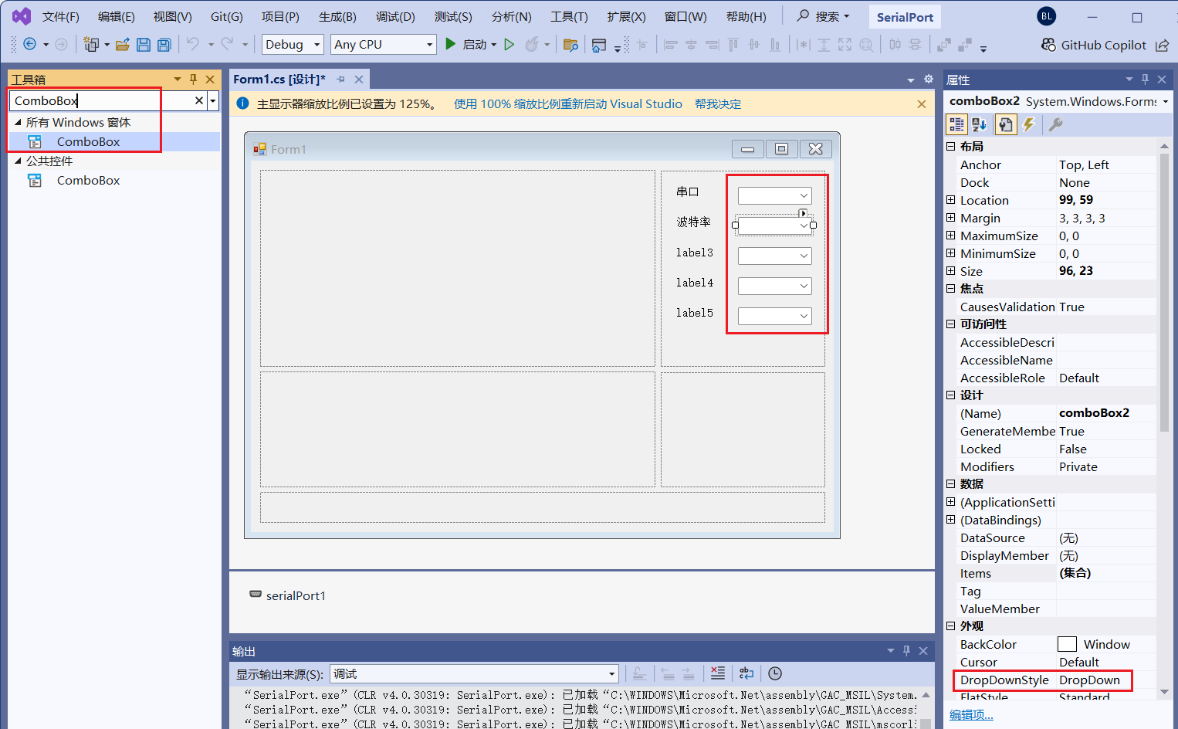Pin the Toolbox panel with pushpin icon
This screenshot has width=1178, height=729.
(193, 79)
